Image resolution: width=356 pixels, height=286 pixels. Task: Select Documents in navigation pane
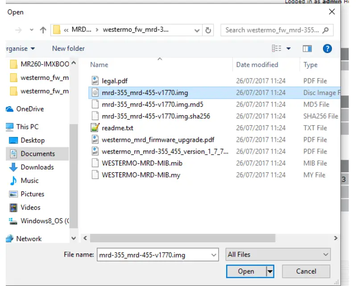coord(37,153)
